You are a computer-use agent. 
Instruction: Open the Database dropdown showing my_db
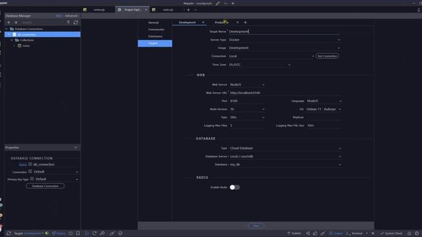[286, 165]
